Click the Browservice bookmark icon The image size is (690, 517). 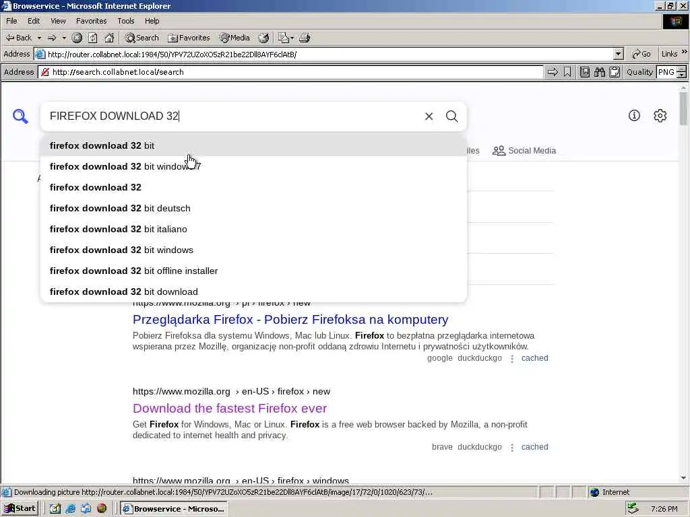[567, 72]
